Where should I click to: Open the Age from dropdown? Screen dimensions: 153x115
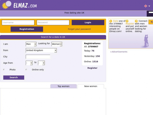(29, 63)
